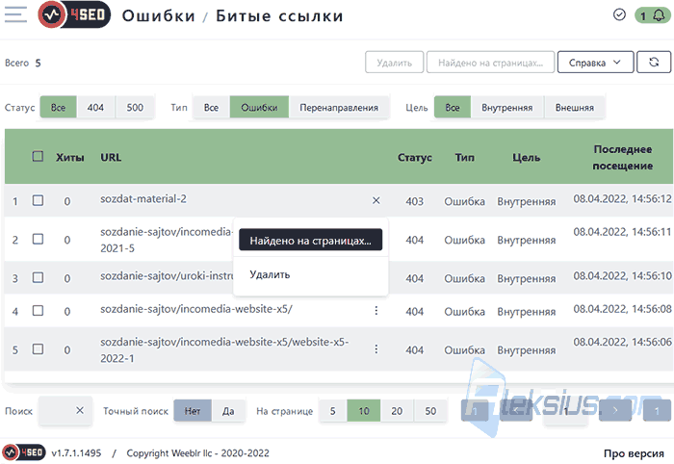Screen dimensions: 674x464
Task: Expand the Справка dropdown
Action: pos(595,63)
